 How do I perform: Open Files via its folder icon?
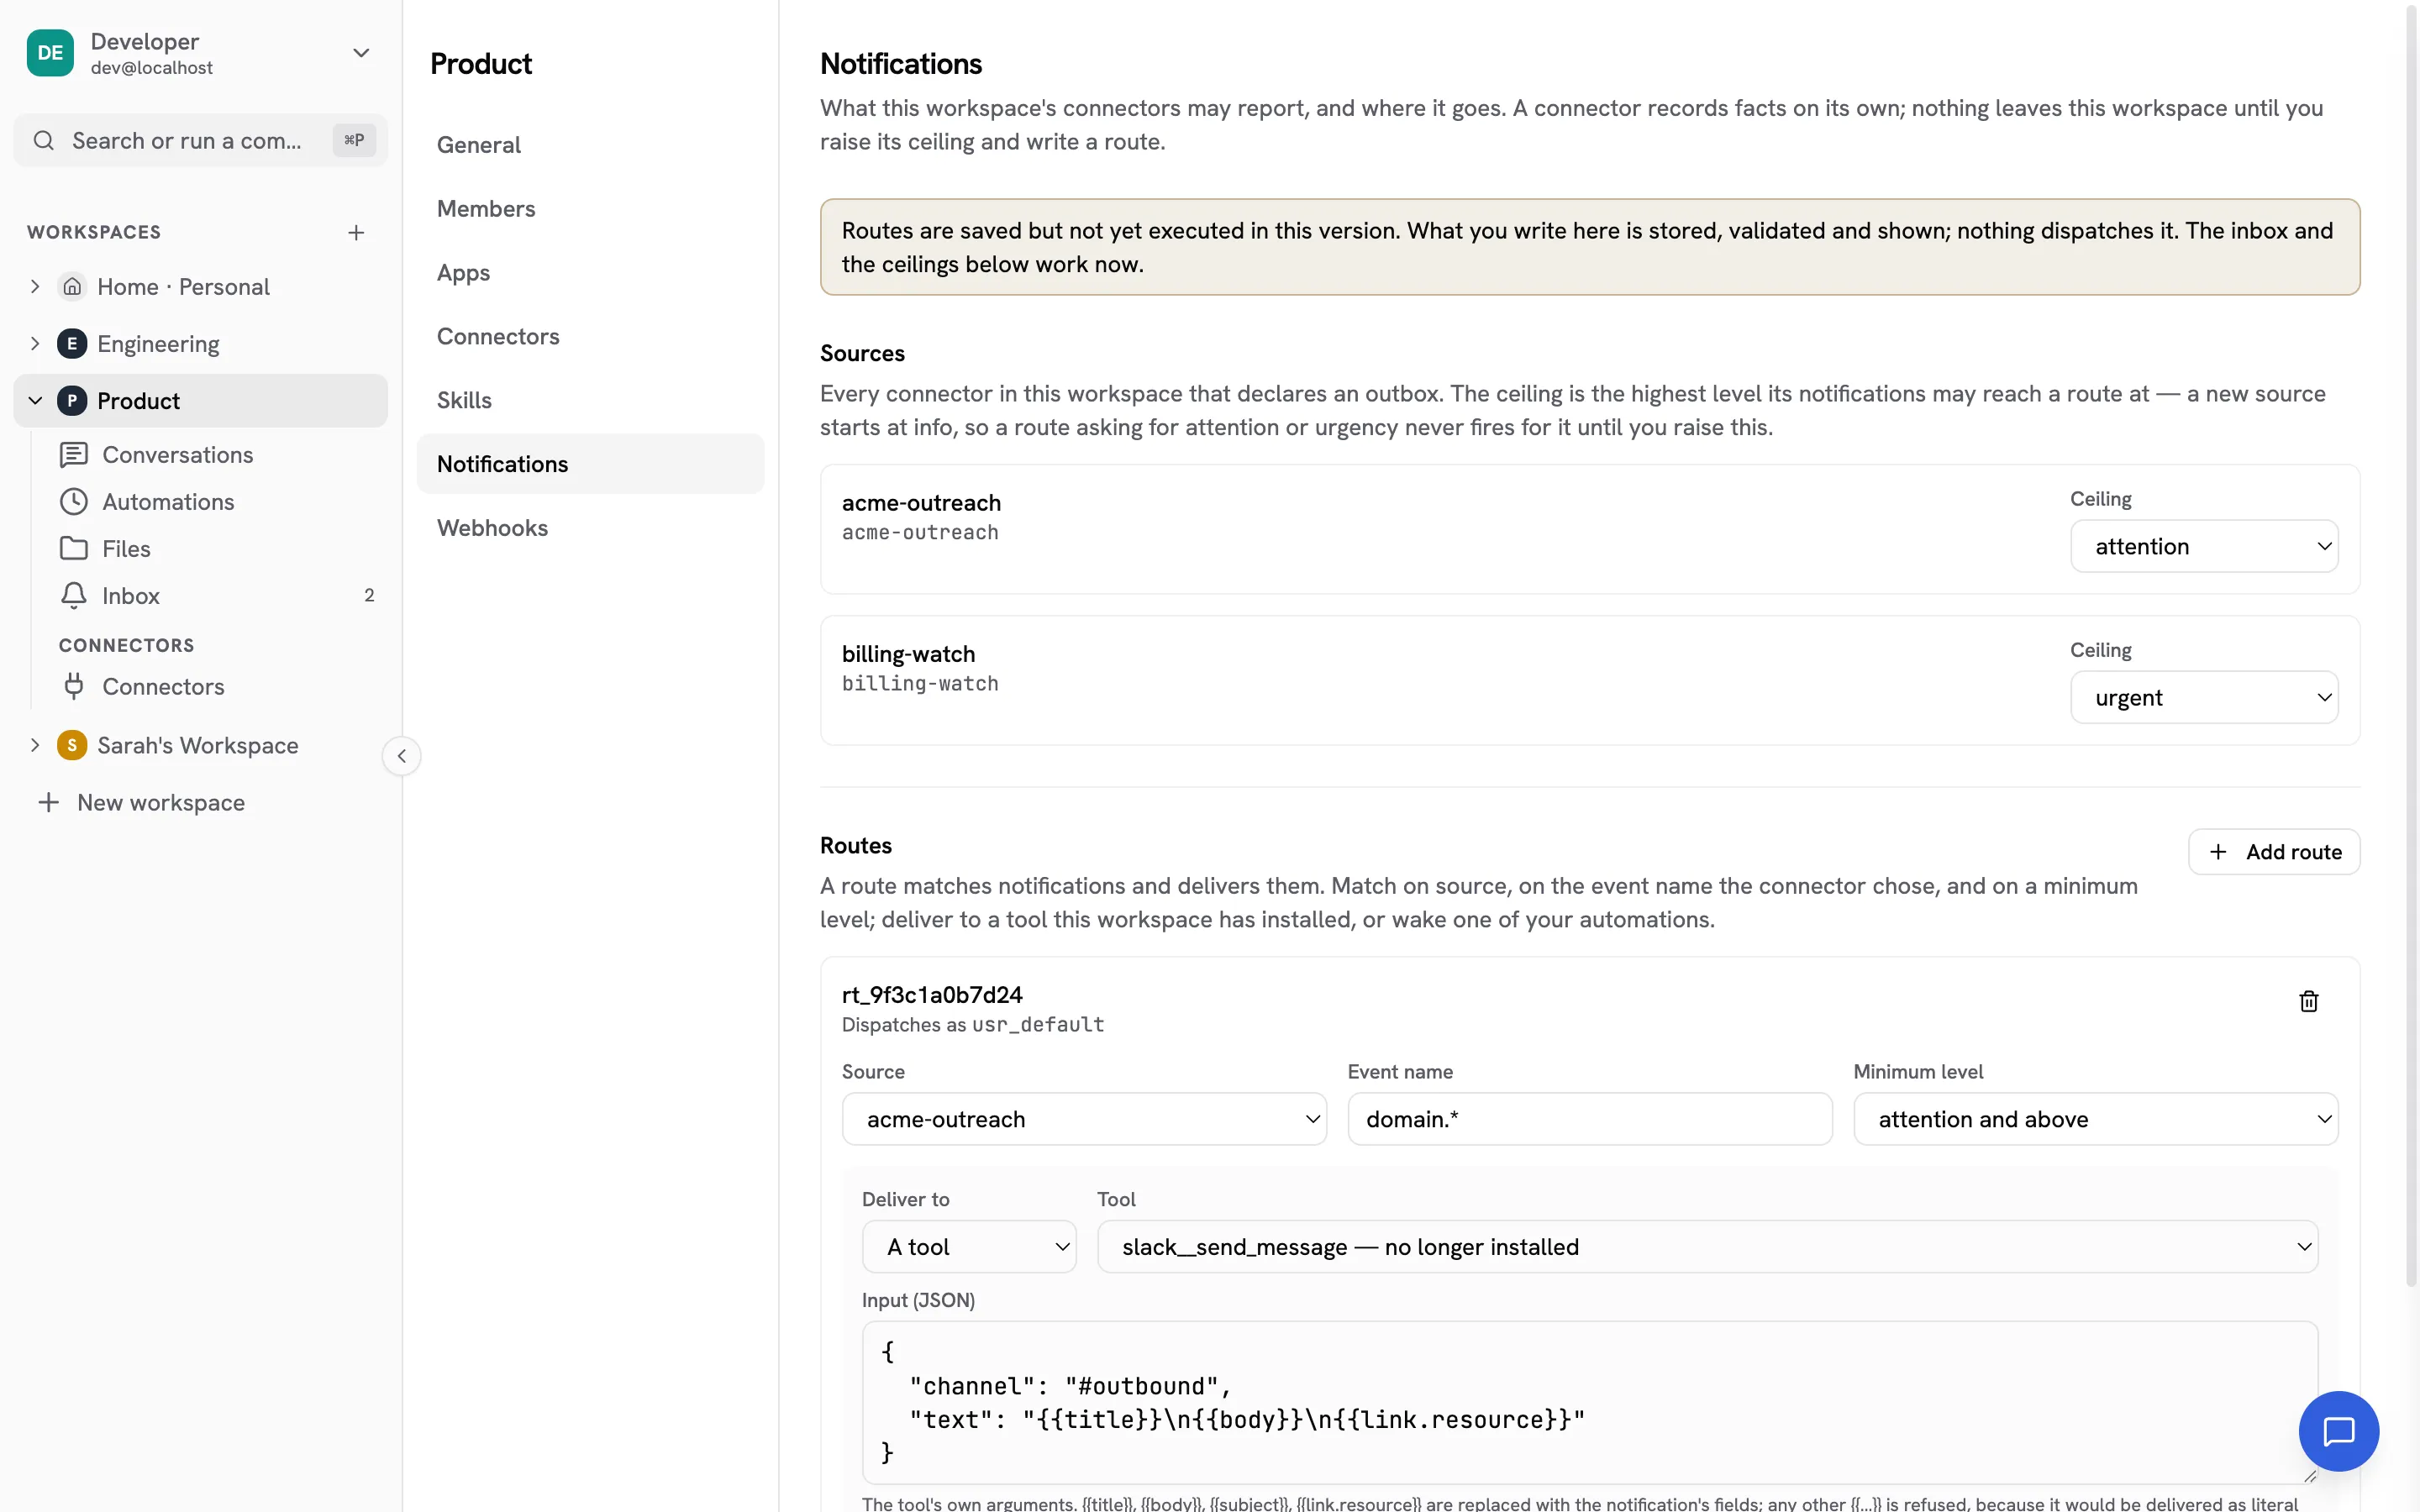(x=74, y=549)
